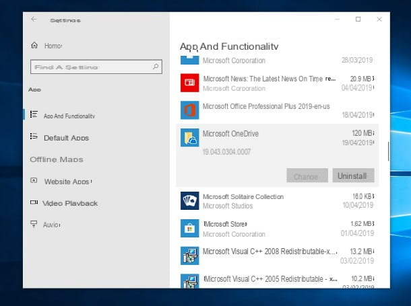Click the greyed Change button
Image resolution: width=411 pixels, height=306 pixels.
[307, 176]
